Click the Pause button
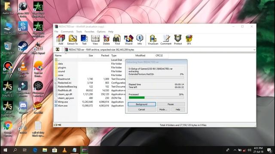The image size is (275, 154). click(171, 104)
